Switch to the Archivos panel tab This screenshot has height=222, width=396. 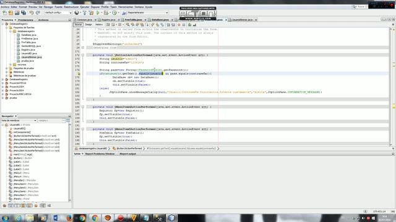[43, 20]
